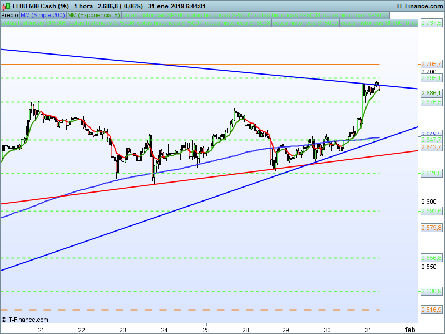This screenshot has height=334, width=445.
Task: Click the 1 hora timeframe label
Action: pyautogui.click(x=83, y=6)
